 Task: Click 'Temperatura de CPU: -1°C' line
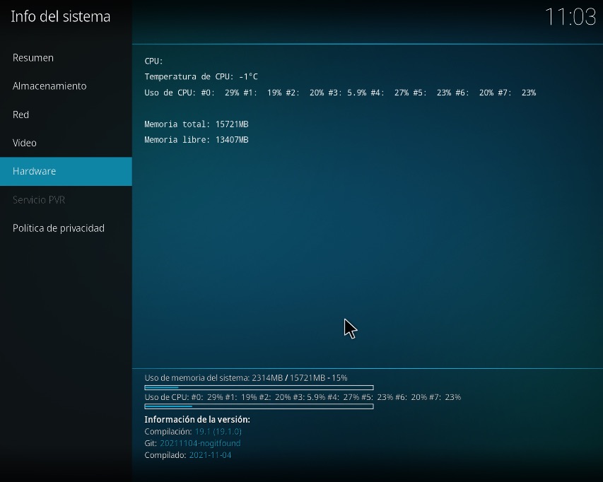coord(201,76)
